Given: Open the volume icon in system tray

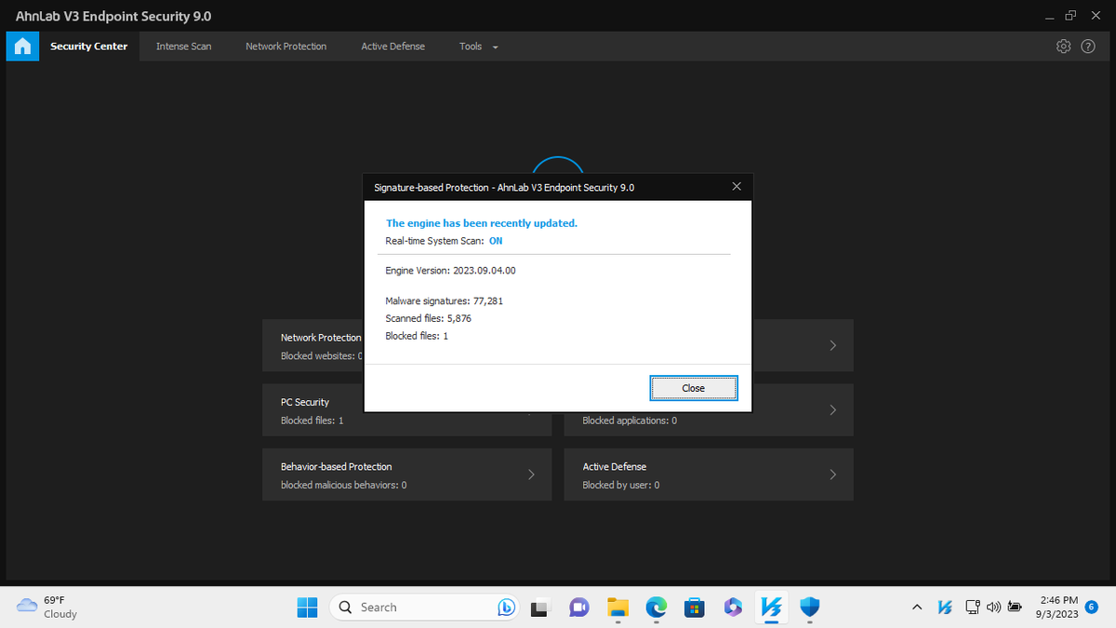Looking at the screenshot, I should (994, 607).
